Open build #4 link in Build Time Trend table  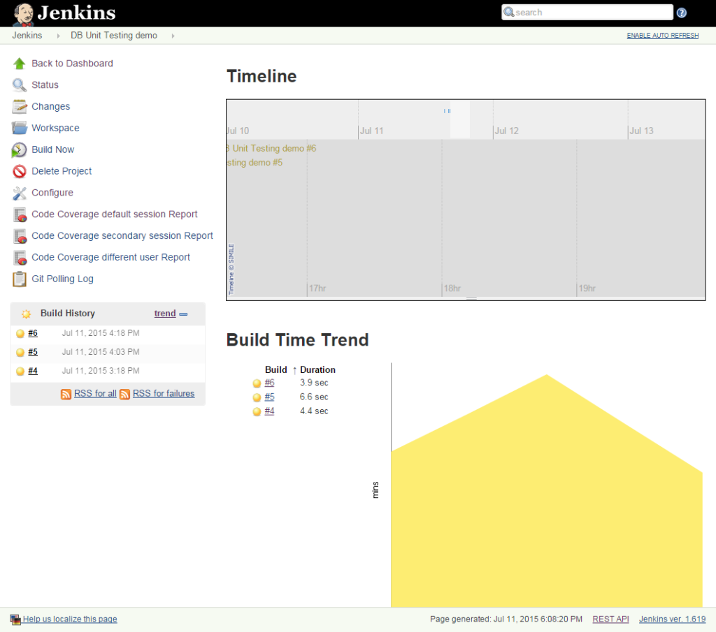269,411
